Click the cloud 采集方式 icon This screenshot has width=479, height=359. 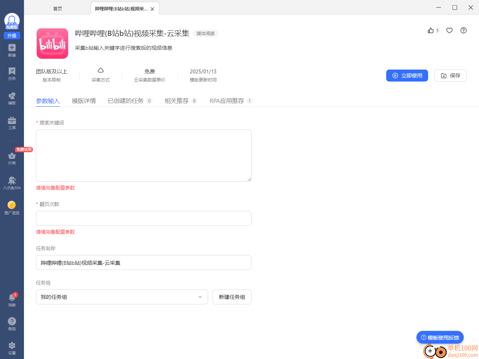(x=101, y=70)
